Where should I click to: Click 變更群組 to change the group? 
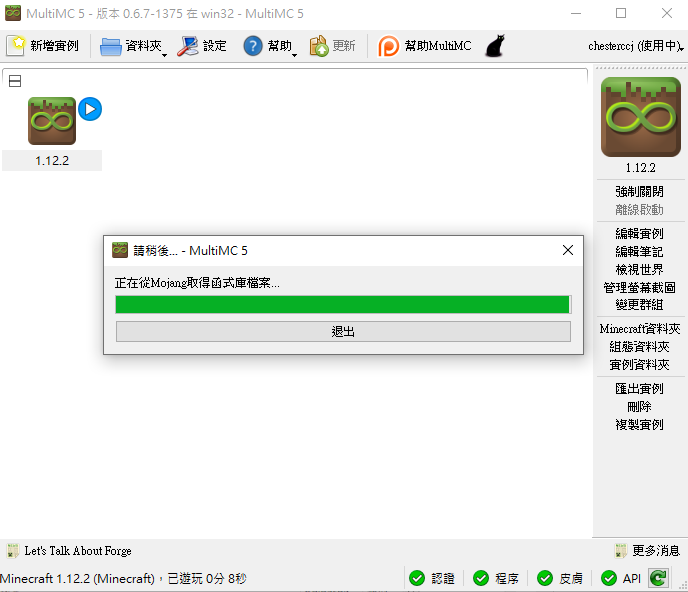pos(639,305)
